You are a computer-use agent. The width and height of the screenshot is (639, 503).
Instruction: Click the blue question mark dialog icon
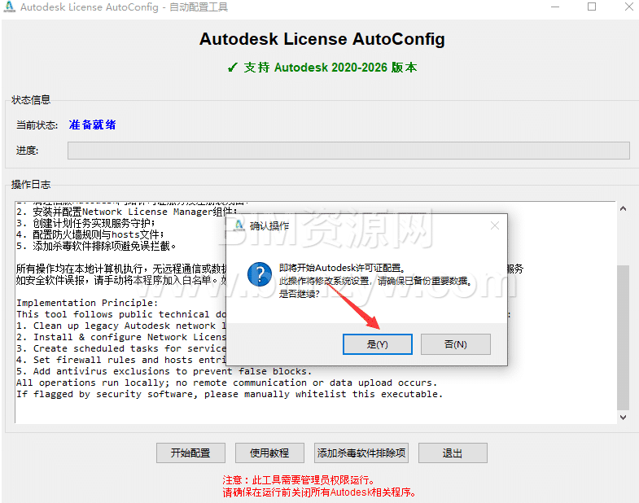click(x=258, y=273)
